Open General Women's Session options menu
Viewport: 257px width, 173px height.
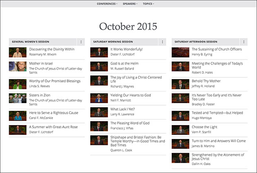pos(81,42)
